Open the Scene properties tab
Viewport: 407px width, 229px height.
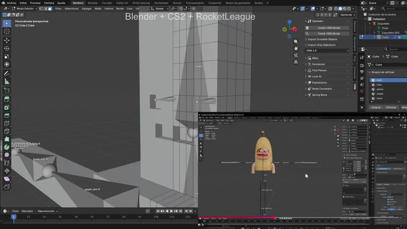pyautogui.click(x=362, y=85)
